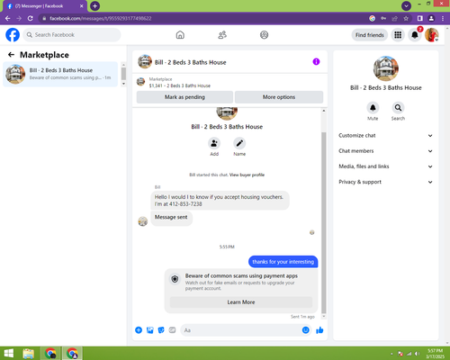The width and height of the screenshot is (450, 360).
Task: Expand Media, files and links section
Action: pos(386,166)
